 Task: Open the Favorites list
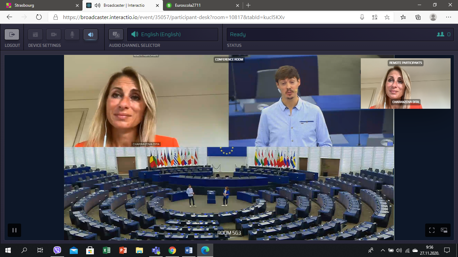(x=403, y=17)
